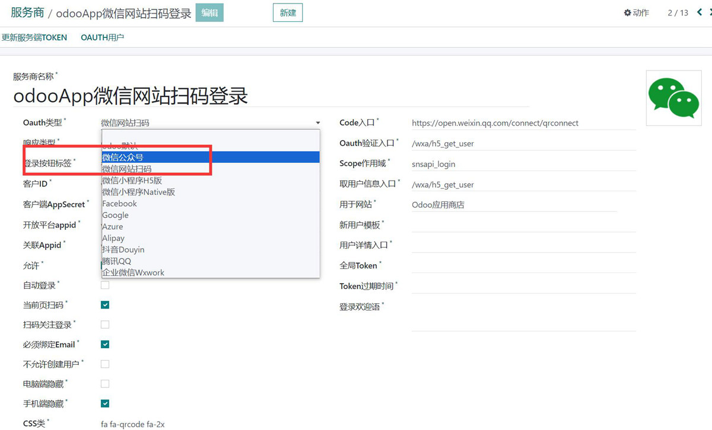Choose Azure in the dropdown
This screenshot has width=712, height=430.
[211, 226]
